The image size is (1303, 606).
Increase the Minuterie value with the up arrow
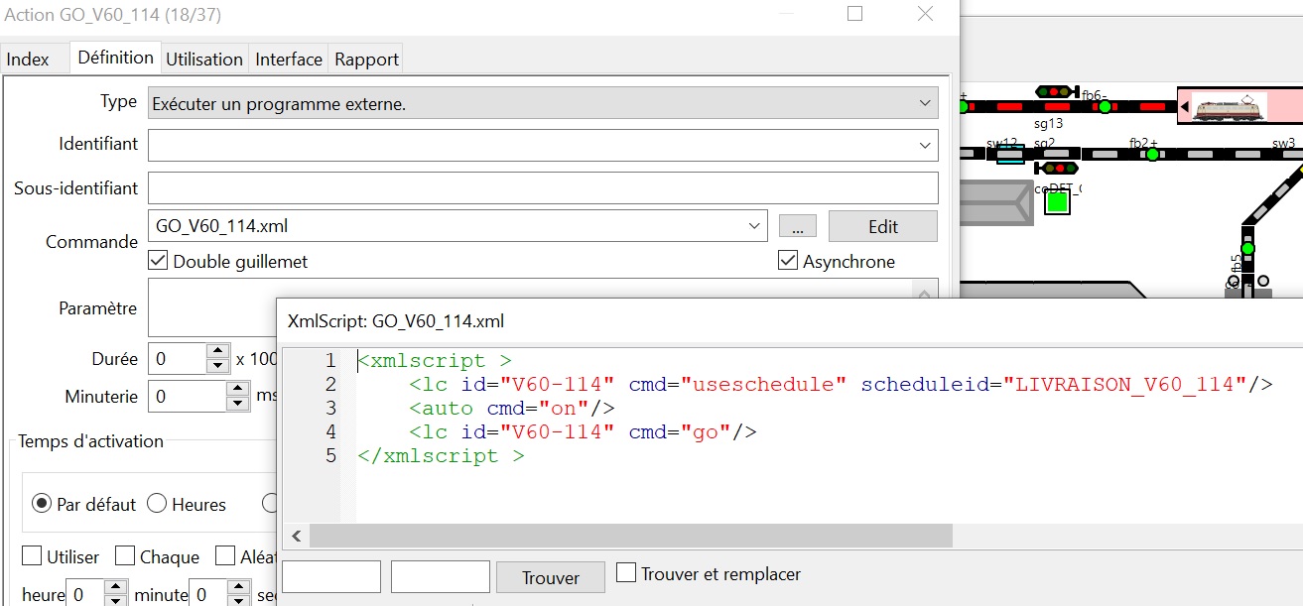click(x=237, y=389)
